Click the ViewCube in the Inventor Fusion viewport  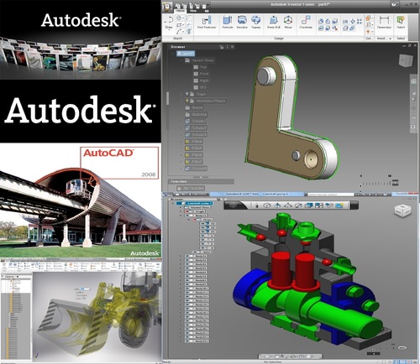point(406,60)
